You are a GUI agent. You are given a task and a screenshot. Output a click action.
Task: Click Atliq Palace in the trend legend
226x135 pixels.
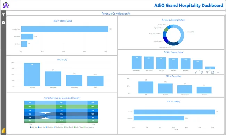(x=79, y=127)
